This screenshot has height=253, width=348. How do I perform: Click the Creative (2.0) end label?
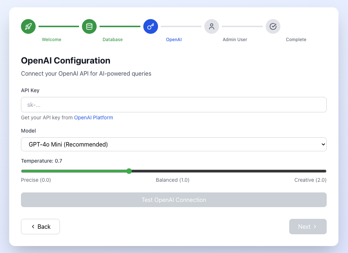tap(310, 180)
